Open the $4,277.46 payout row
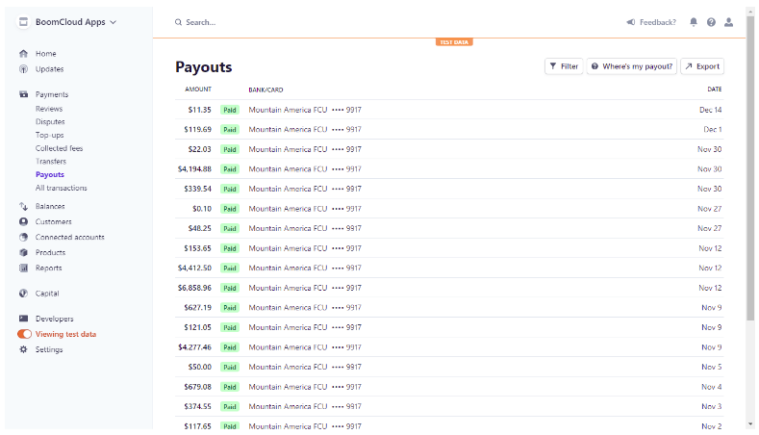This screenshot has height=435, width=759. click(449, 347)
